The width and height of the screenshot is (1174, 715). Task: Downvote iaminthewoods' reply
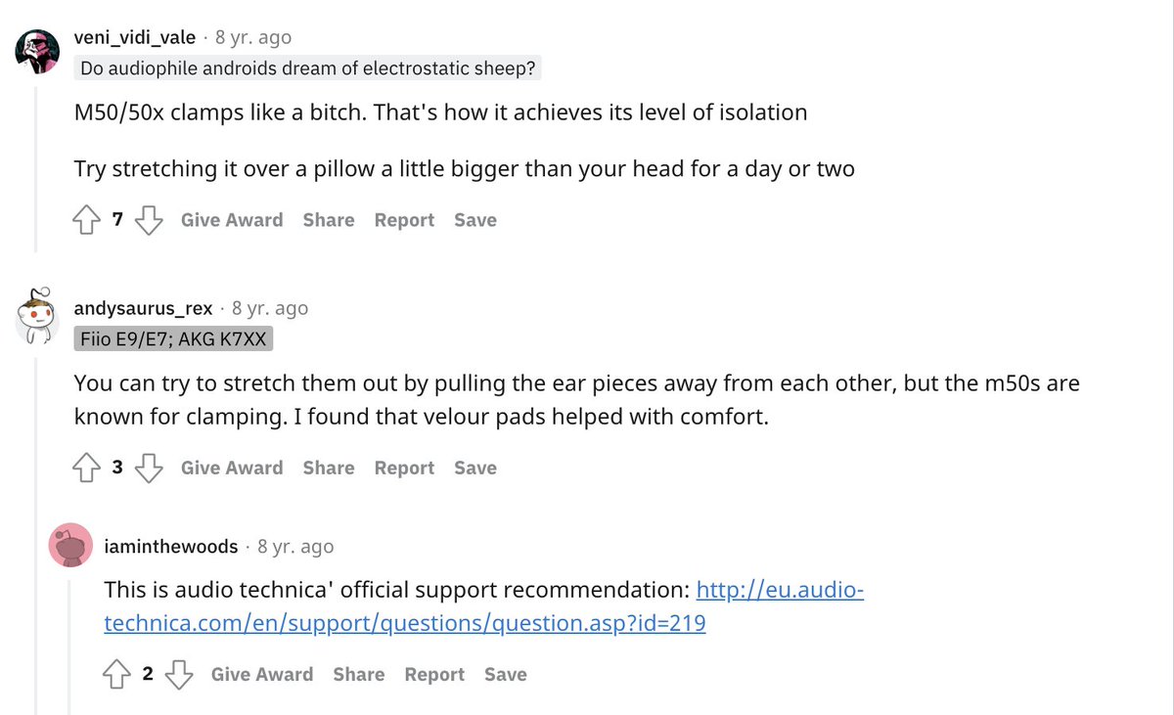pyautogui.click(x=178, y=675)
